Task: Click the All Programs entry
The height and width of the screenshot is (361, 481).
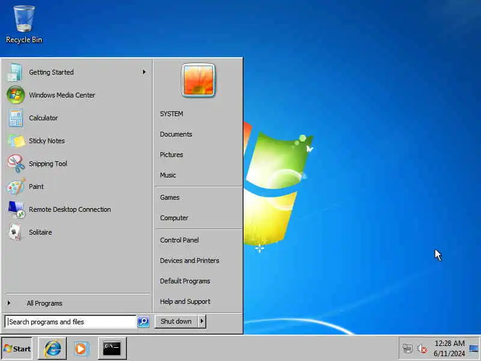Action: [x=44, y=303]
